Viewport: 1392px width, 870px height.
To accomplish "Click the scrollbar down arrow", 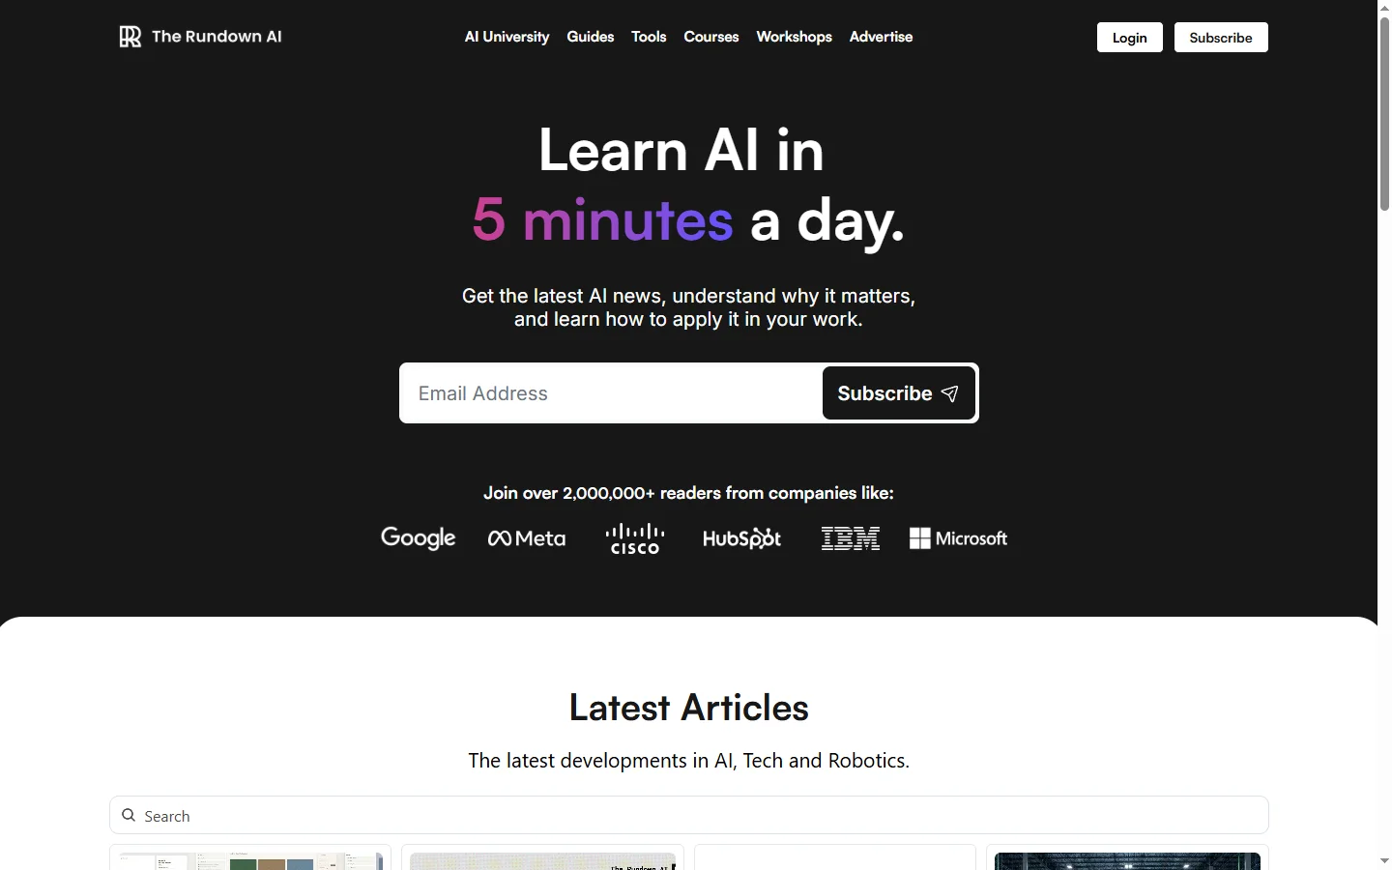I will [1384, 861].
